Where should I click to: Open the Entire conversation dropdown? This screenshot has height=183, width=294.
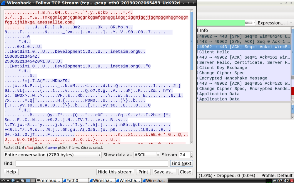coord(53,155)
